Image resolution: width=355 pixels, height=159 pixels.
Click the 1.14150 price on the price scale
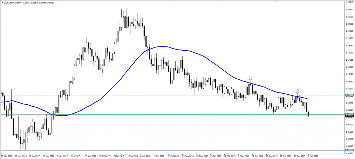coord(349,81)
